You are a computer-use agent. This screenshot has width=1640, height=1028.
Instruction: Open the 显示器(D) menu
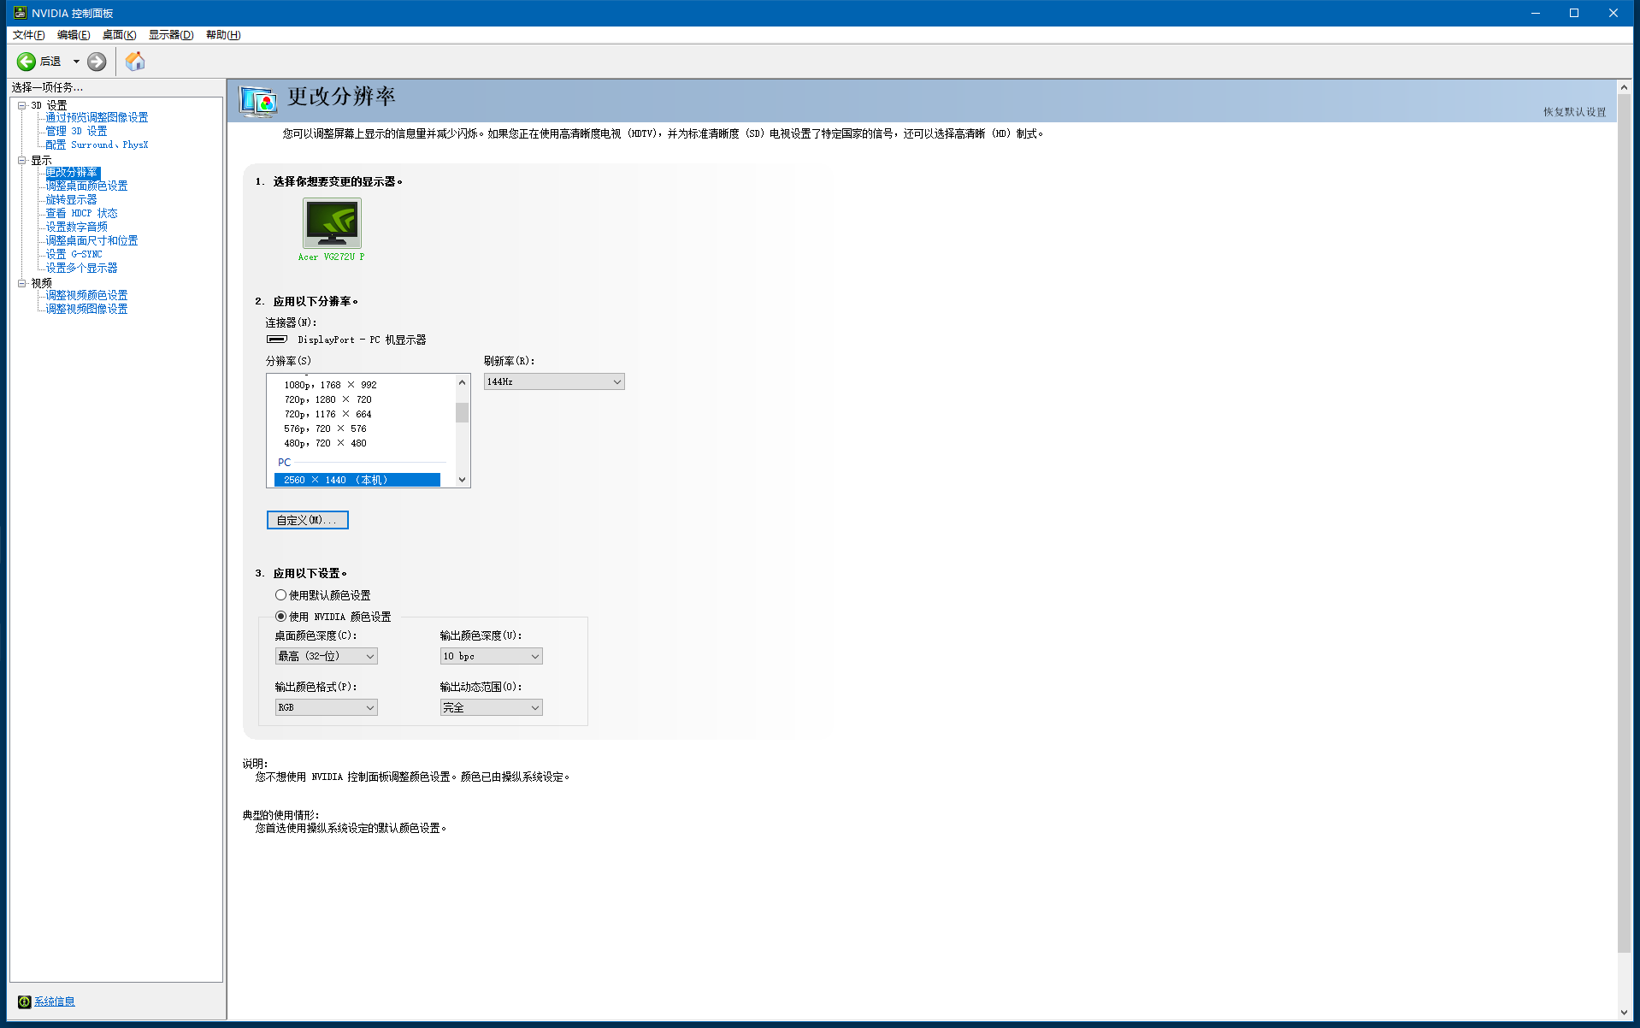tap(171, 35)
